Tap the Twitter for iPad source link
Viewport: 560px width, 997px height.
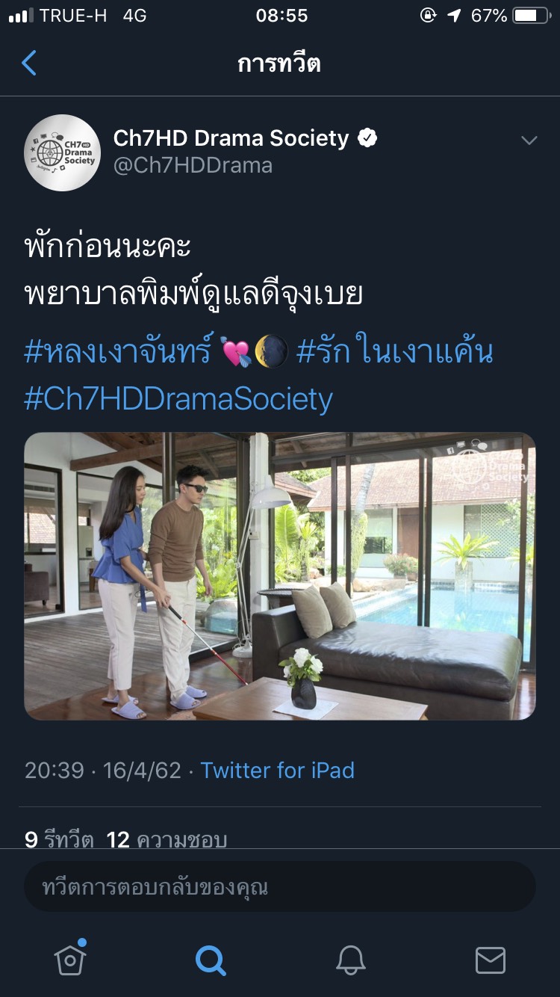[x=278, y=771]
